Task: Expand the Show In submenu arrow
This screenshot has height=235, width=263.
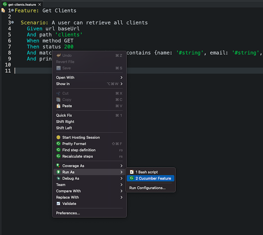Action: pos(122,84)
